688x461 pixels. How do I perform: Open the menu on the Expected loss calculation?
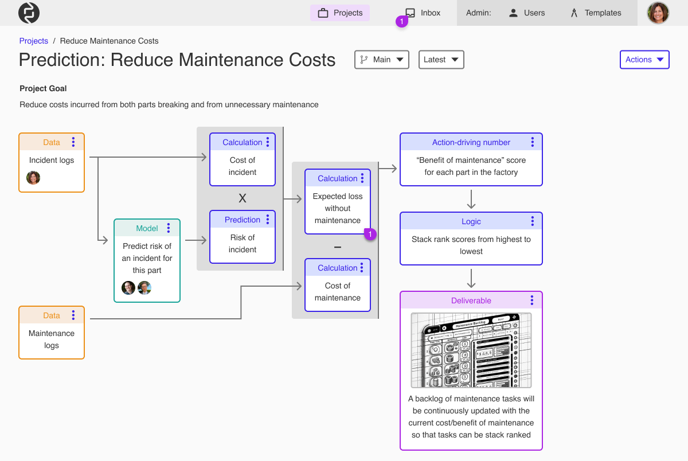click(x=362, y=178)
